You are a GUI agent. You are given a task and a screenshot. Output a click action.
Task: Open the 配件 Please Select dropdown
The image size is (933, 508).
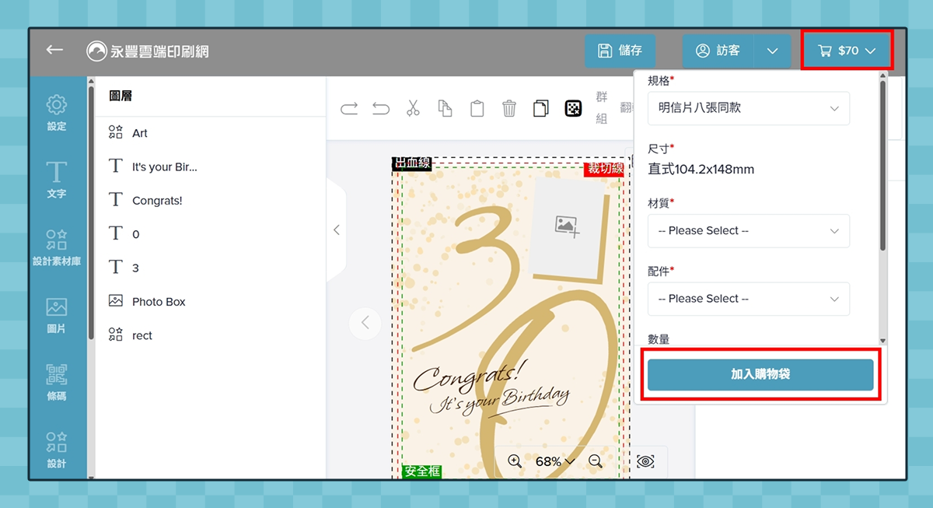coord(749,299)
